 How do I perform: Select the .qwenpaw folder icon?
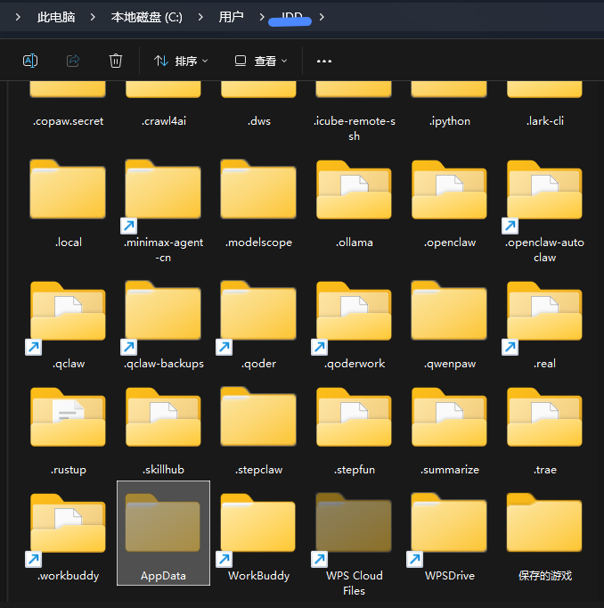449,310
